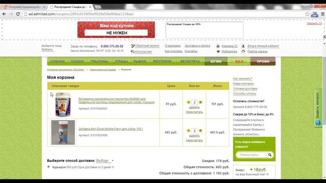This screenshot has height=183, width=326.
Task: Open Как покупать page
Action: coord(173,51)
